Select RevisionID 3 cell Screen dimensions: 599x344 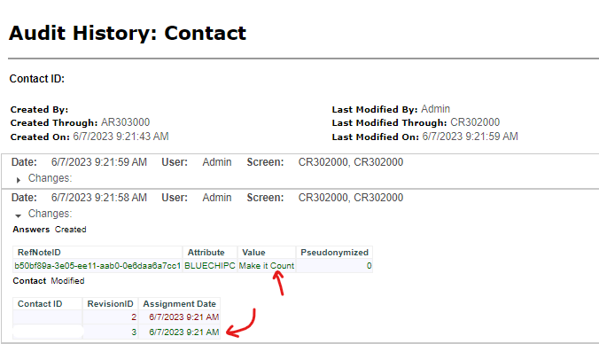[110, 332]
